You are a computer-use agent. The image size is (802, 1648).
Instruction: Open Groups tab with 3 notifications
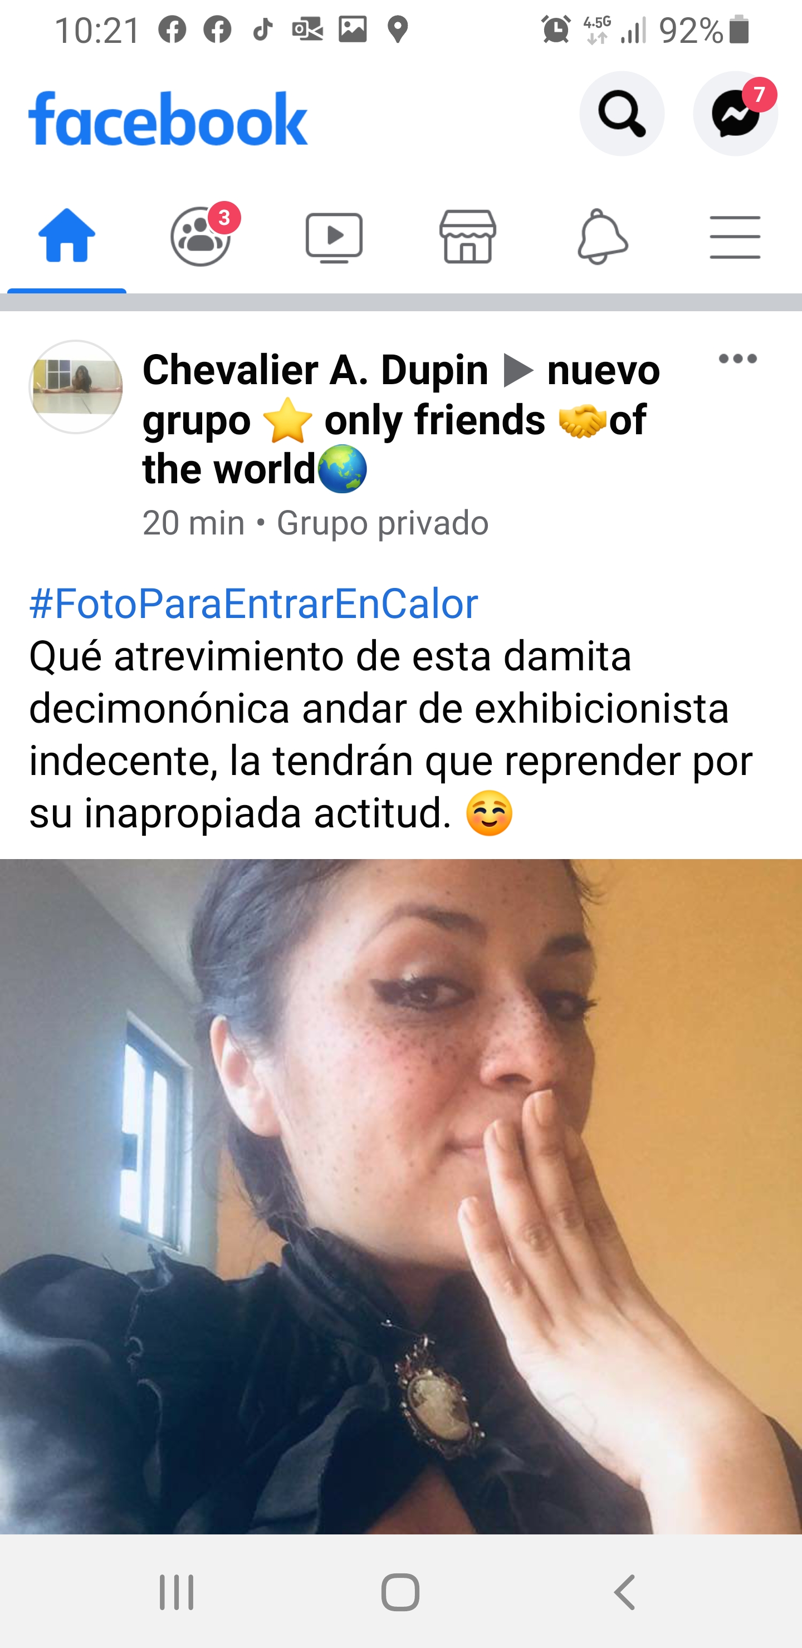[202, 236]
